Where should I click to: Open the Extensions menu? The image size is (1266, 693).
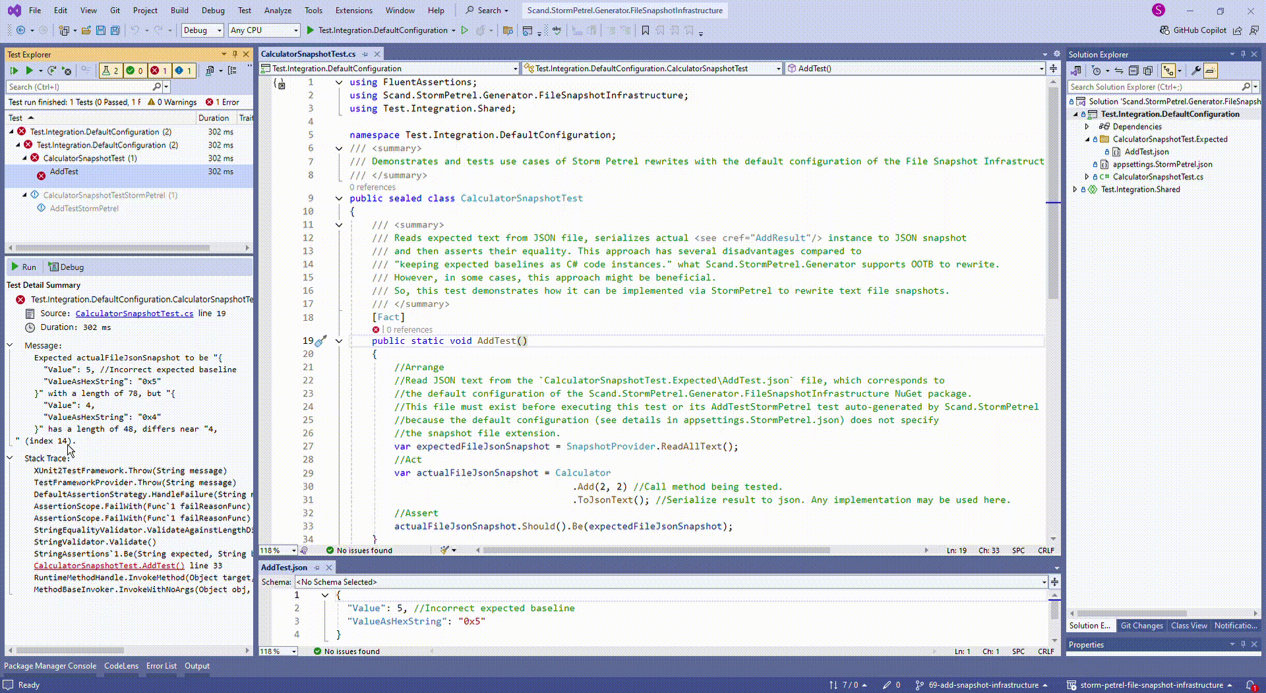click(x=353, y=11)
